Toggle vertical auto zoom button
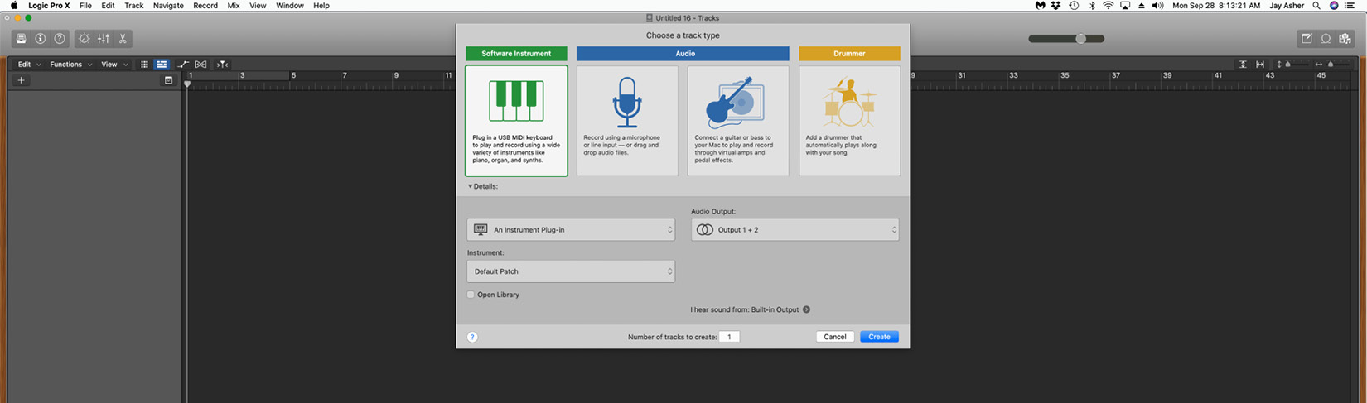The image size is (1367, 403). tap(1243, 65)
